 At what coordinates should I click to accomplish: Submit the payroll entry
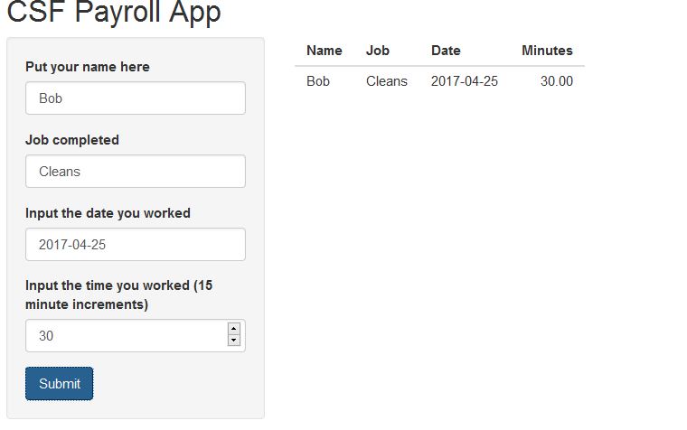[59, 384]
